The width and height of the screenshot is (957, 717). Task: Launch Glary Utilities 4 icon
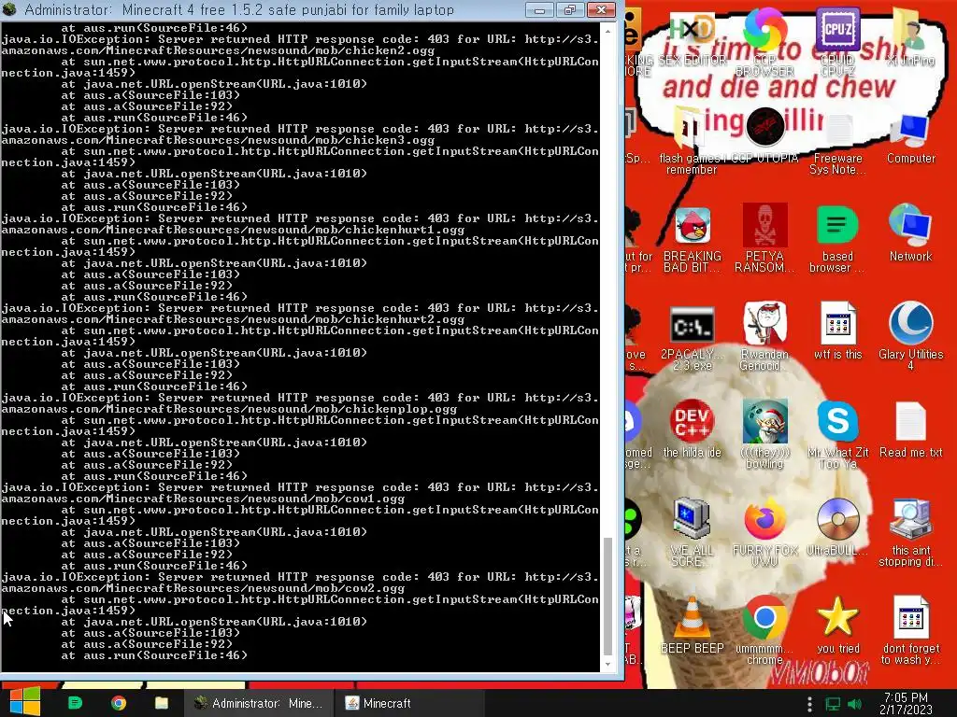910,324
